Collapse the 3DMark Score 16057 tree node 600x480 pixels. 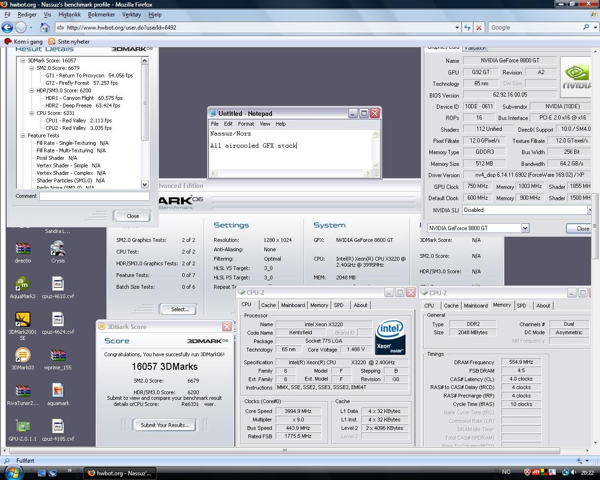[x=22, y=60]
